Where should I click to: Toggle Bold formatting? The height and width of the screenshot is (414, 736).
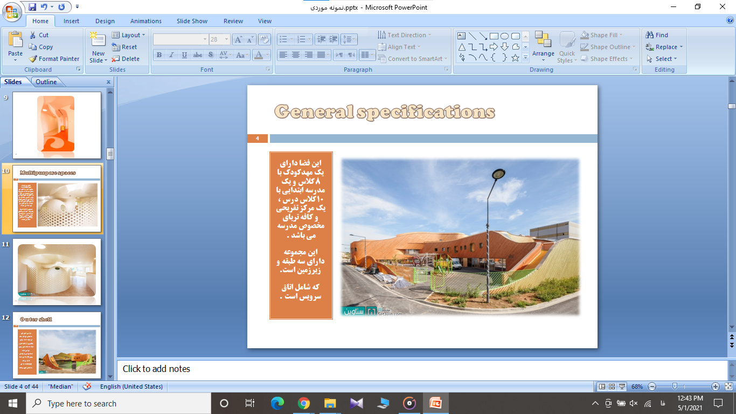click(x=159, y=55)
